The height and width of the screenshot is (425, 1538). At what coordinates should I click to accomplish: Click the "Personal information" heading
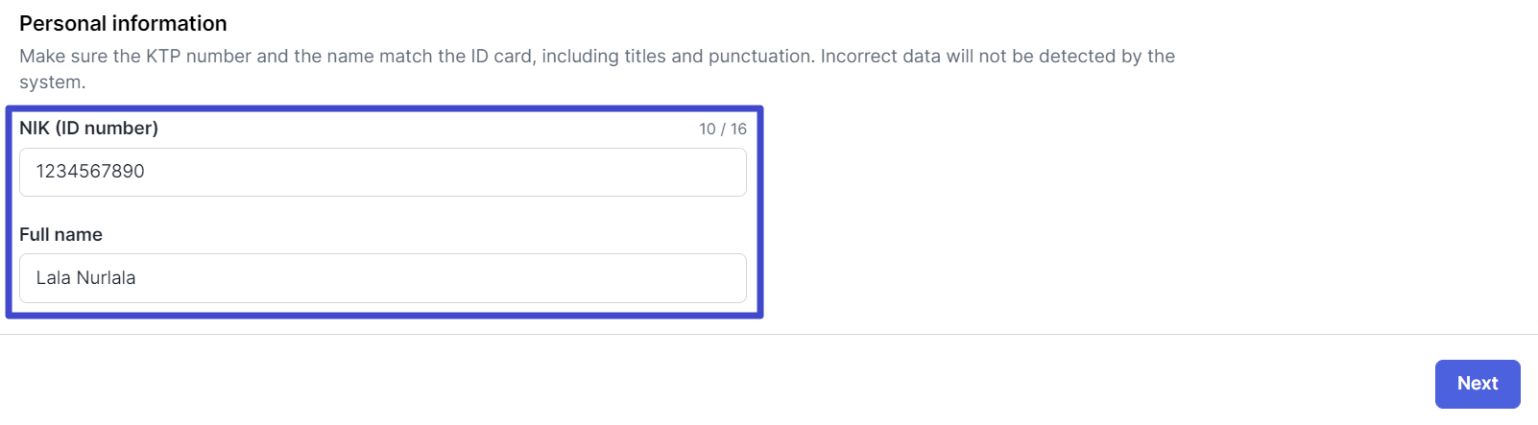coord(123,24)
